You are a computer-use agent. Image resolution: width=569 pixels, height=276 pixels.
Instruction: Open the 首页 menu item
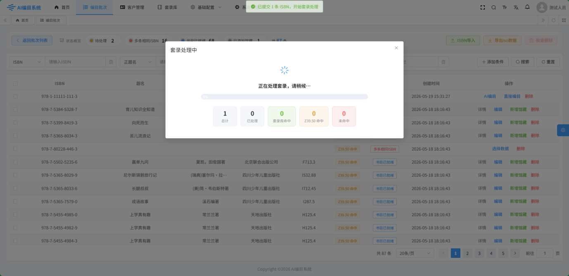click(62, 7)
